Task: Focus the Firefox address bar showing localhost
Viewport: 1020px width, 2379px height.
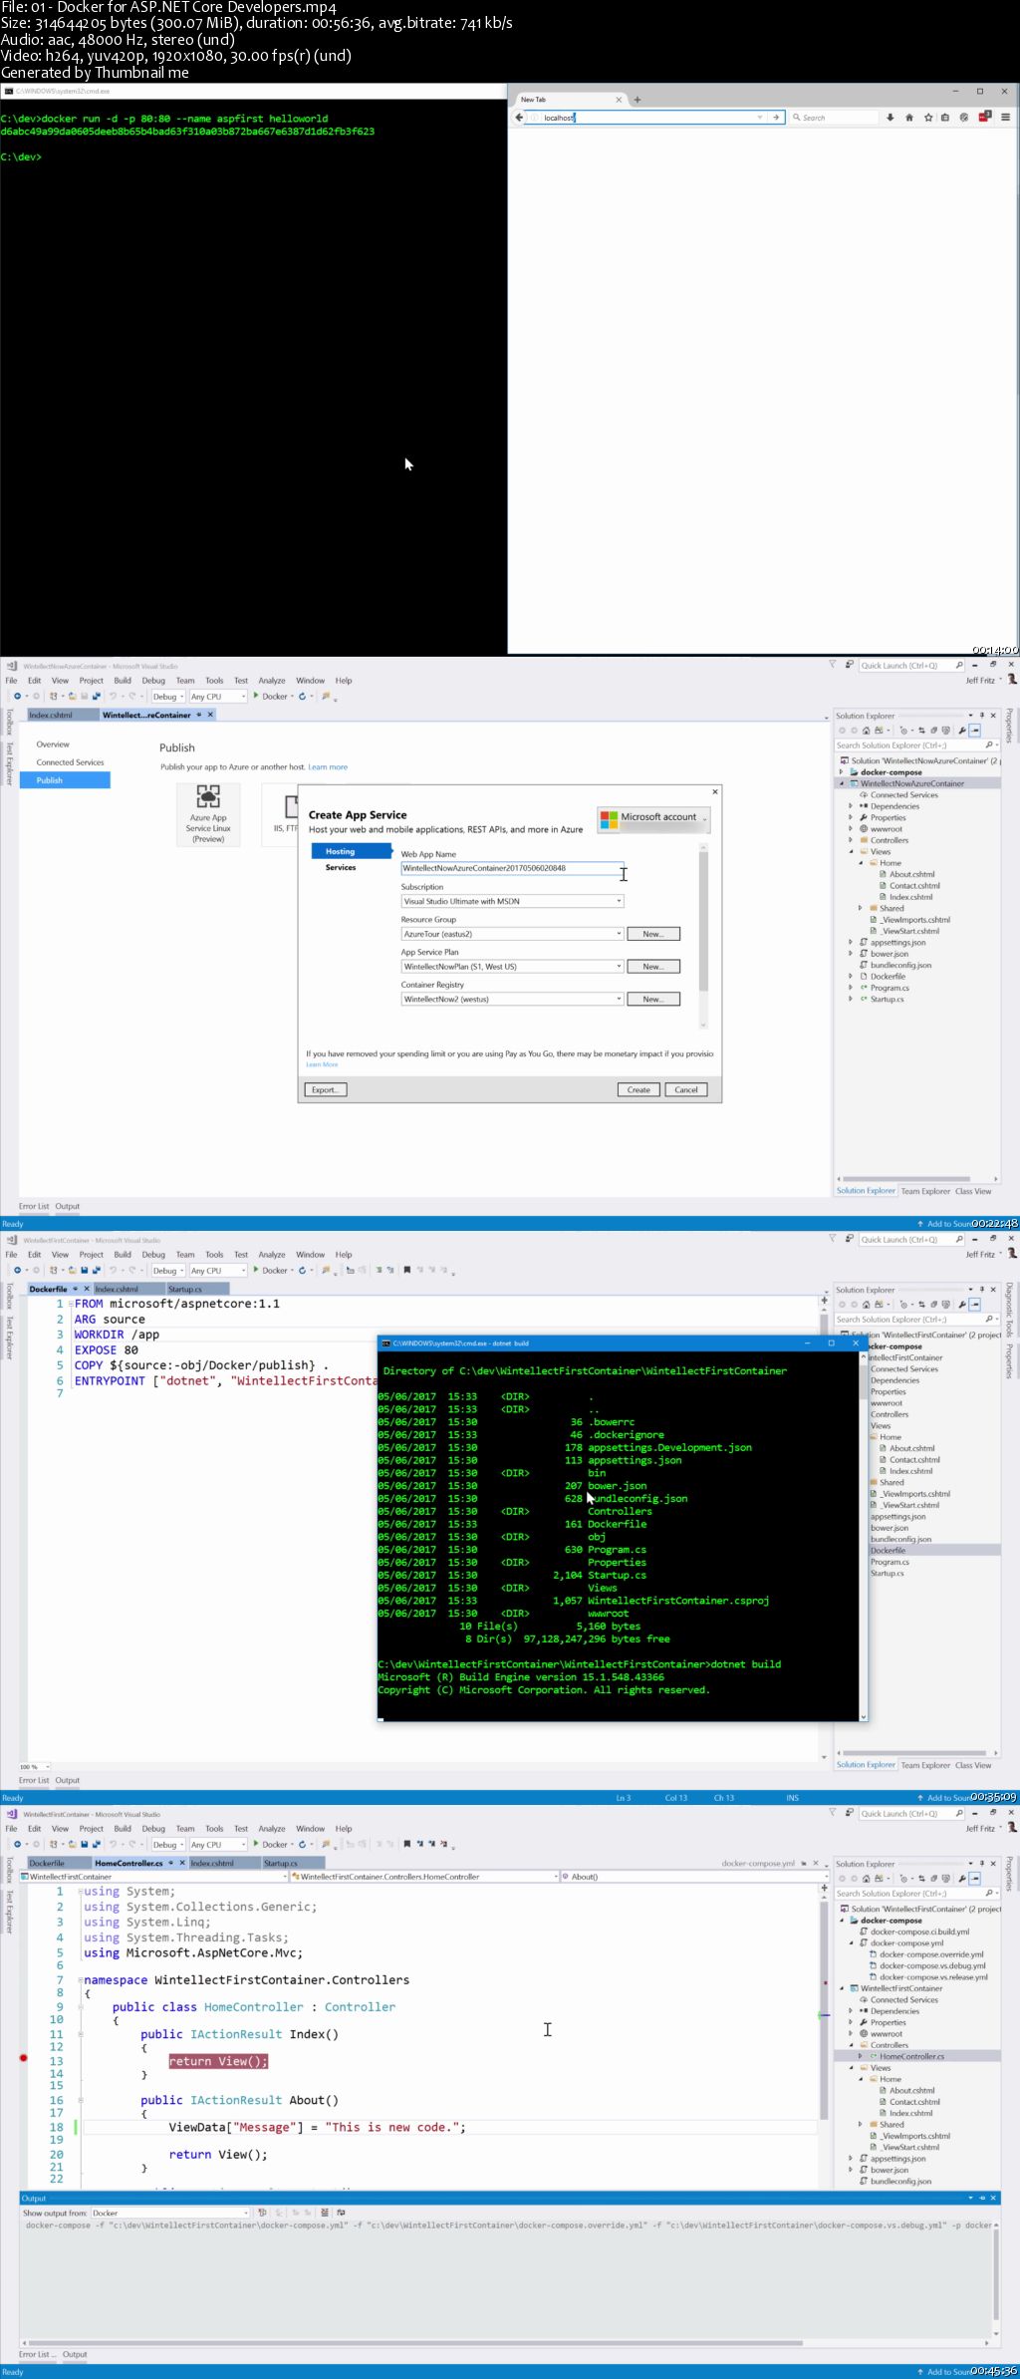Action: (x=647, y=118)
